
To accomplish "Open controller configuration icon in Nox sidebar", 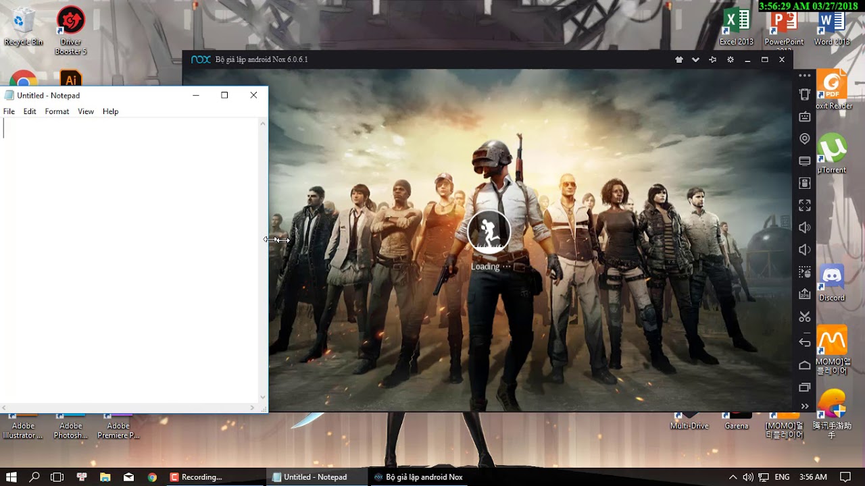I will point(804,183).
